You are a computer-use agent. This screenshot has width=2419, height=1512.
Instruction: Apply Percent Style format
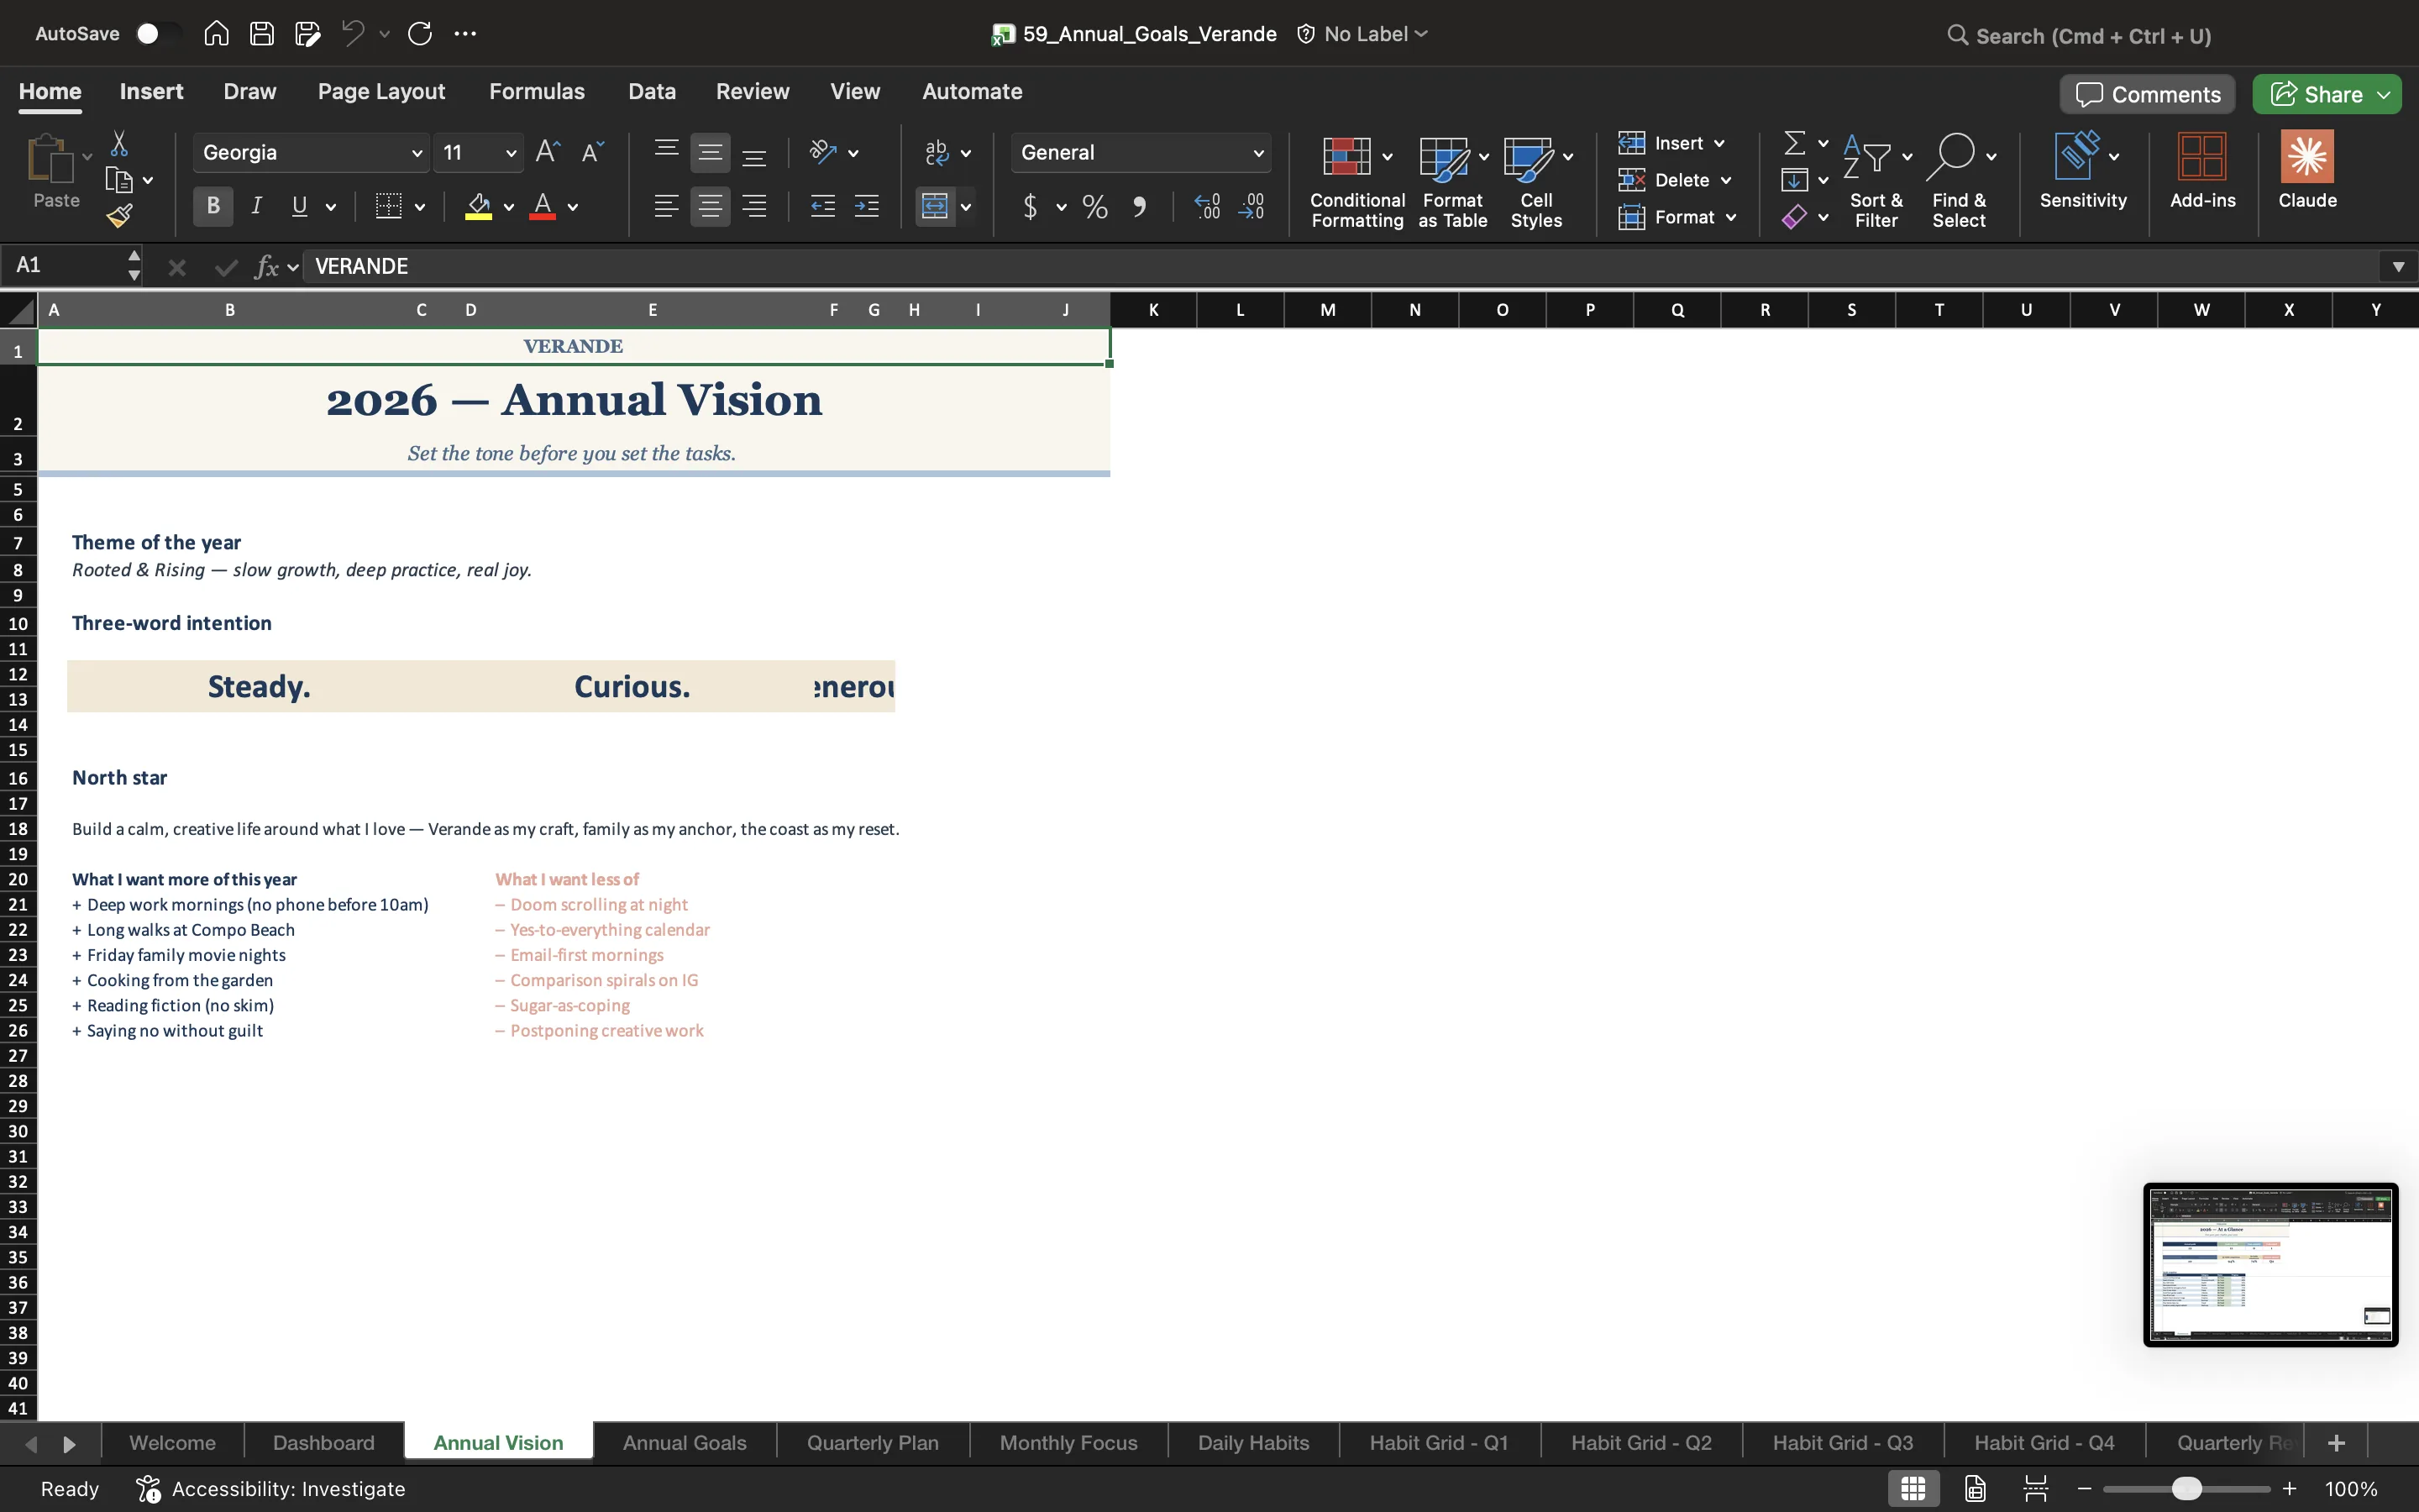click(1095, 207)
